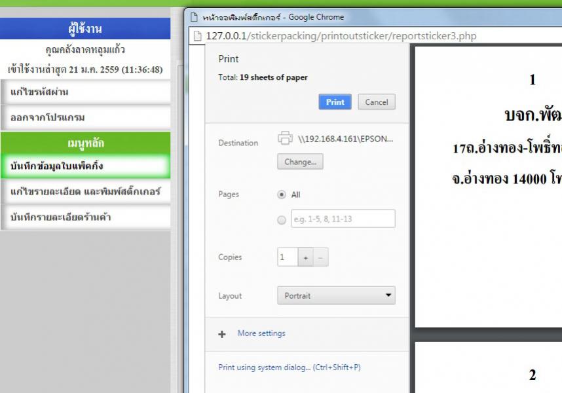Image resolution: width=562 pixels, height=393 pixels.
Task: Open แก้ไขรหัสผ่าน menu item
Action: (x=86, y=92)
